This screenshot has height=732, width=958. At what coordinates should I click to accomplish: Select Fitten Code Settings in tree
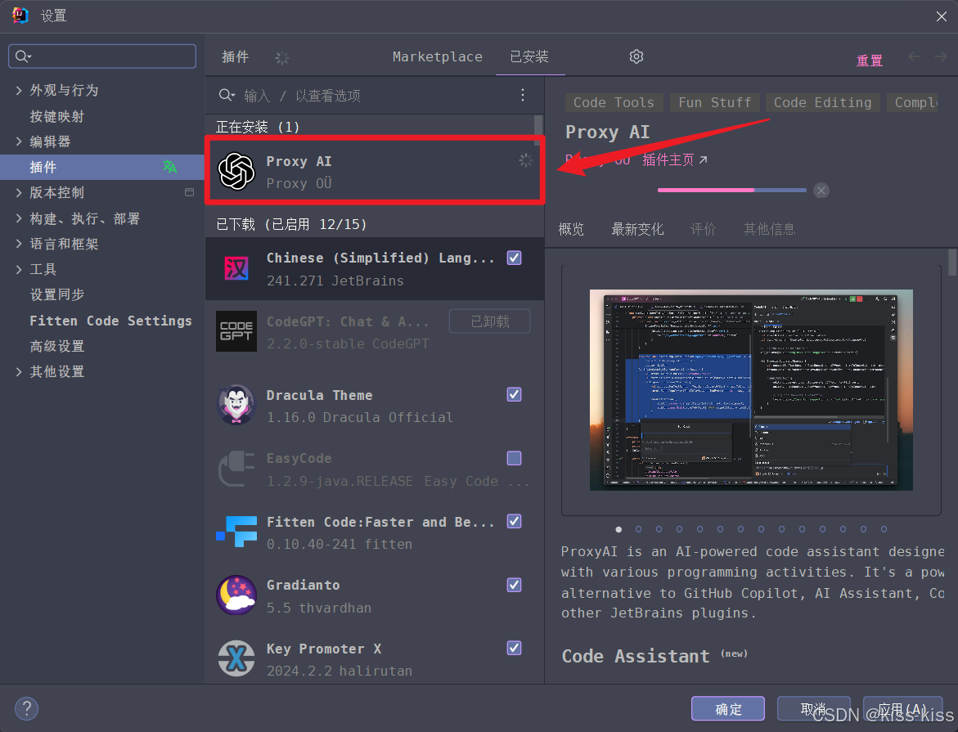tap(110, 321)
